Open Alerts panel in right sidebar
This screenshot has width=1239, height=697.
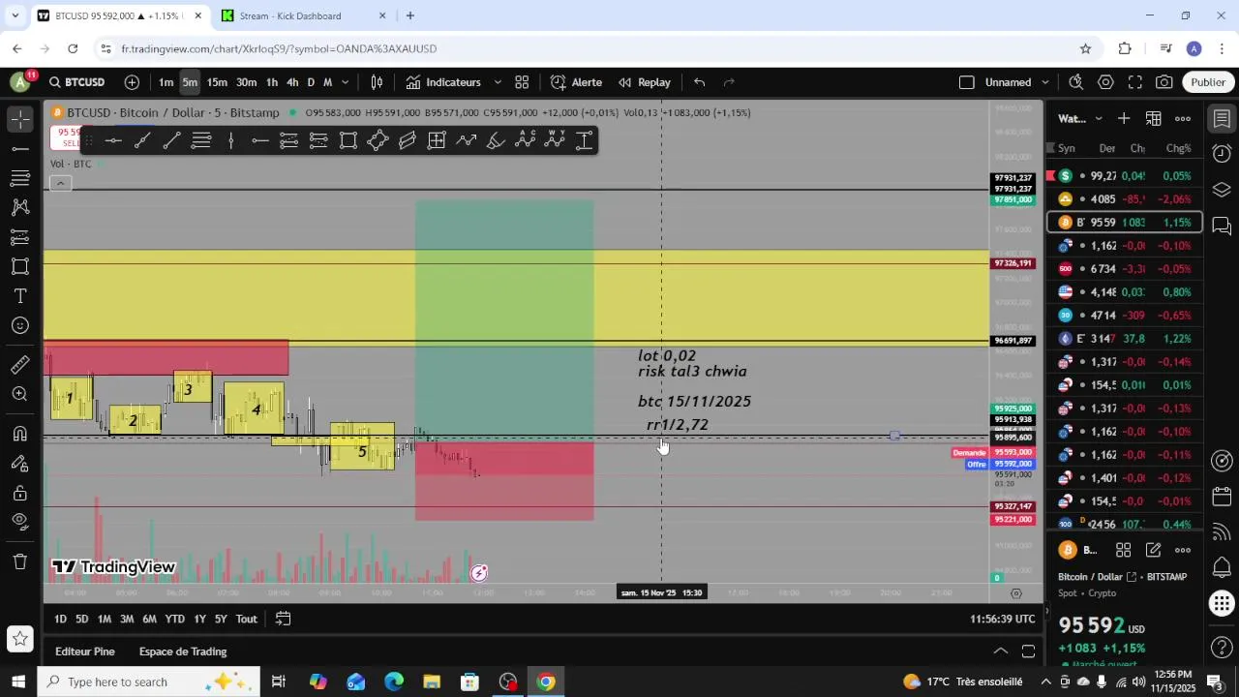point(1222,154)
